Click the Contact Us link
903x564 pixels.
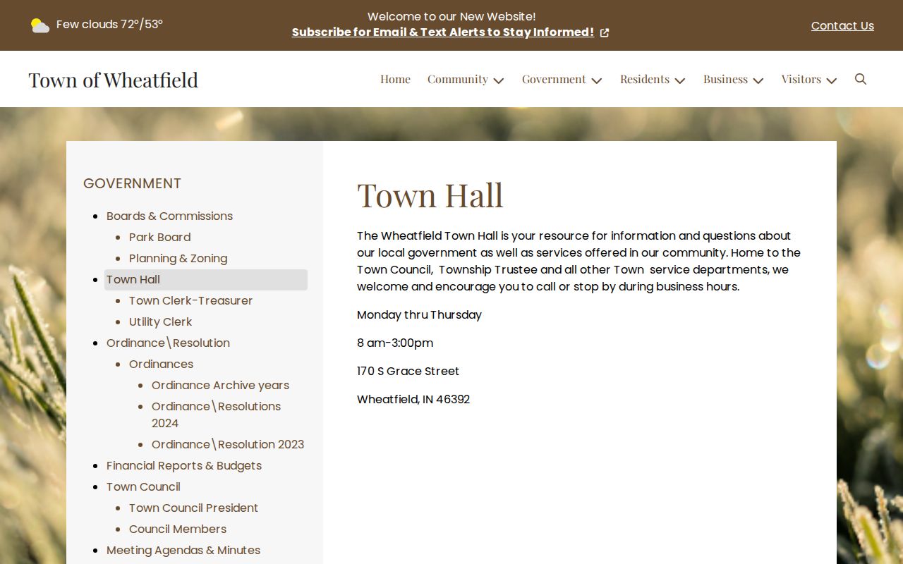pyautogui.click(x=842, y=25)
